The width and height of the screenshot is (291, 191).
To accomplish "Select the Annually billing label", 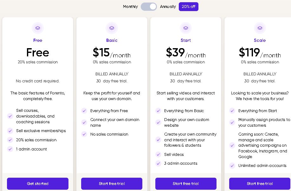I will click(168, 7).
